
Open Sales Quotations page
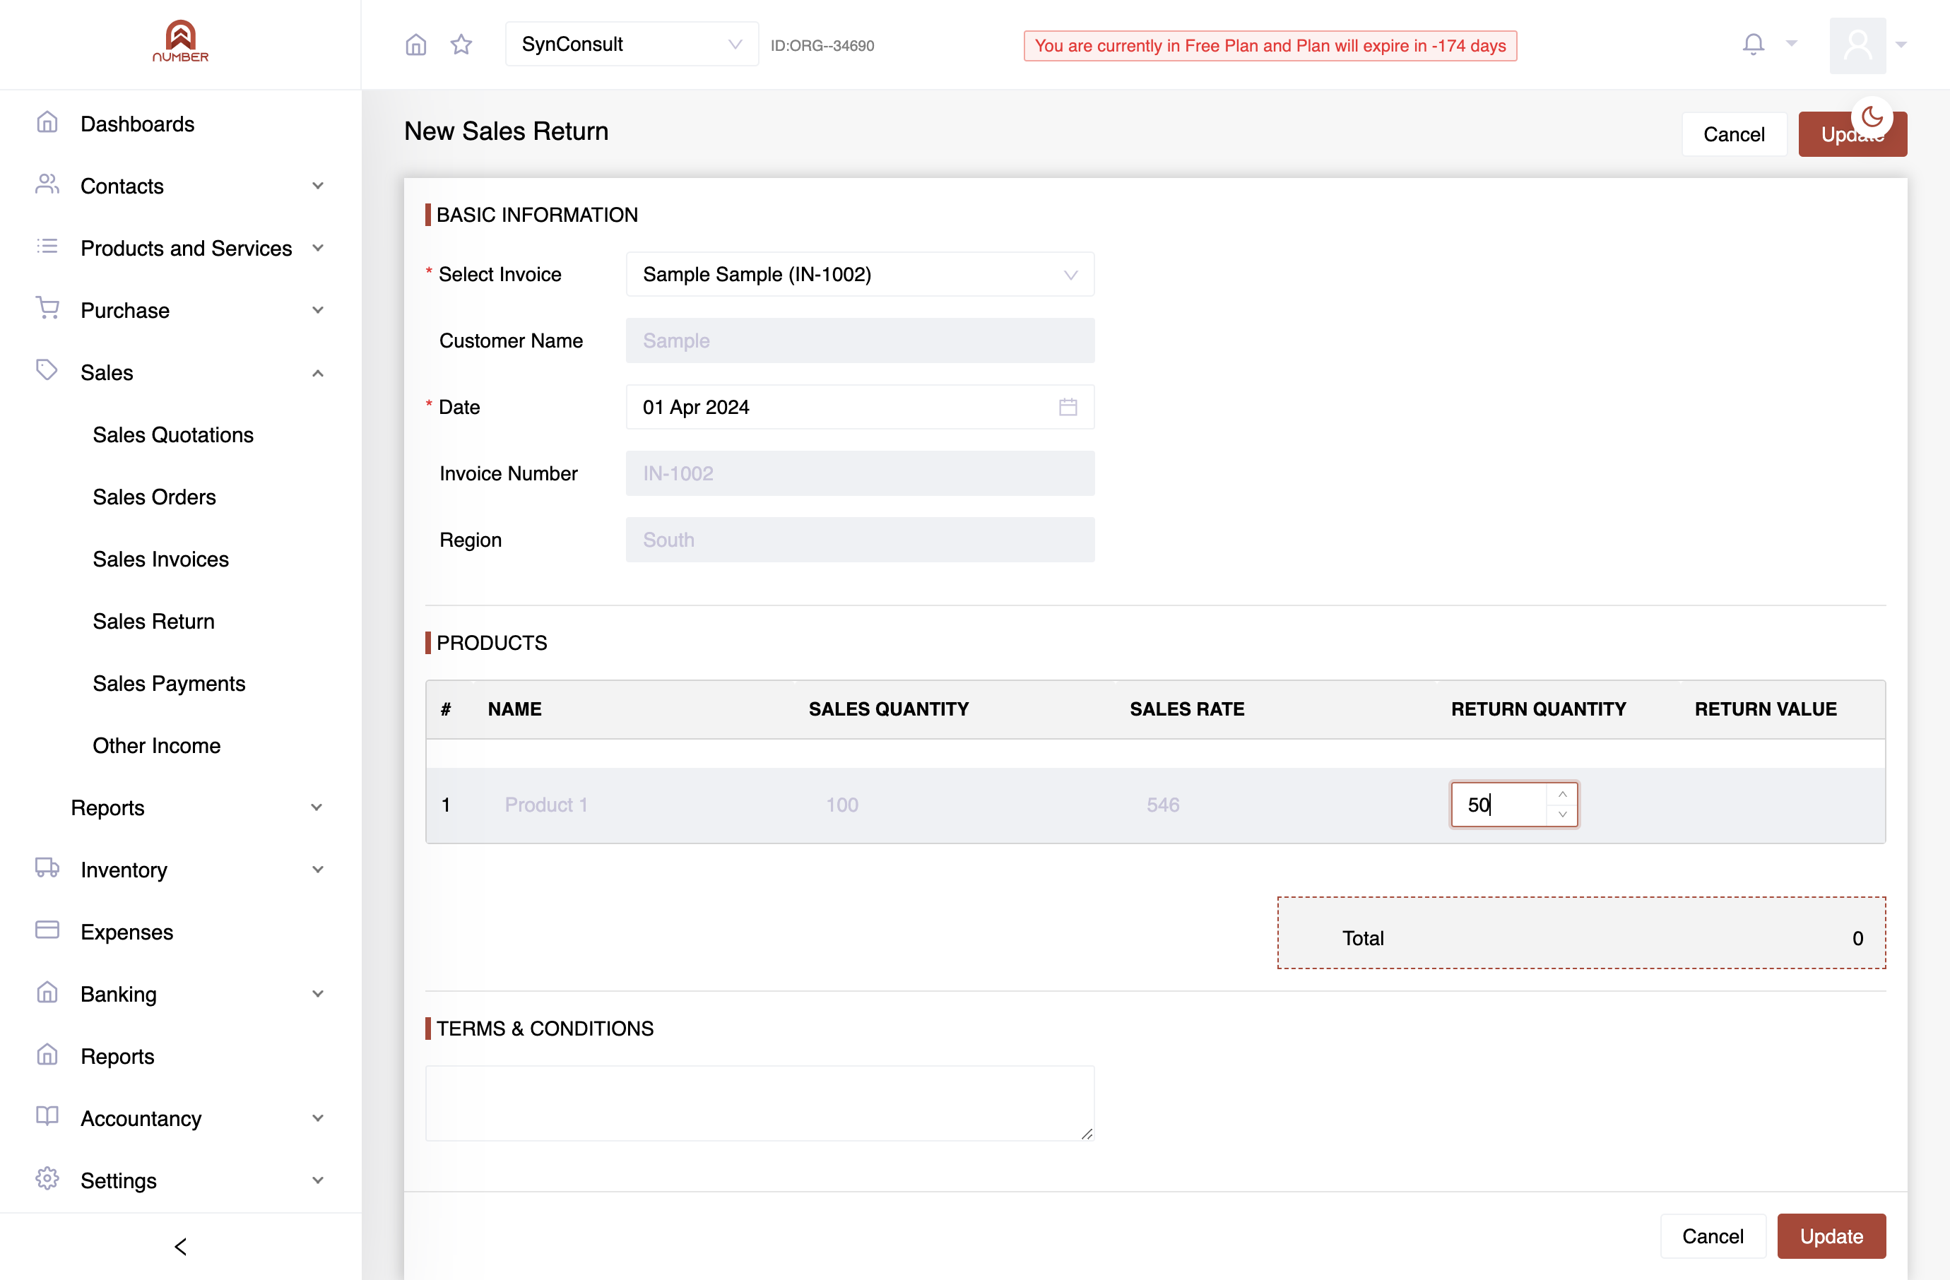coord(173,435)
